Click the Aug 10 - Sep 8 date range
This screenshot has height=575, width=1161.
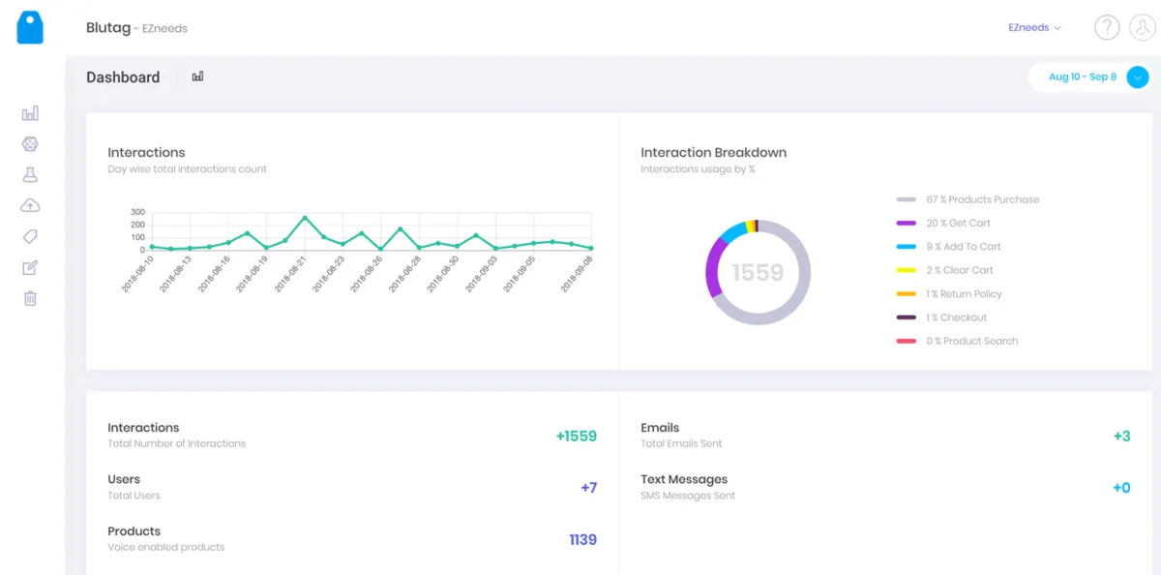[x=1082, y=76]
